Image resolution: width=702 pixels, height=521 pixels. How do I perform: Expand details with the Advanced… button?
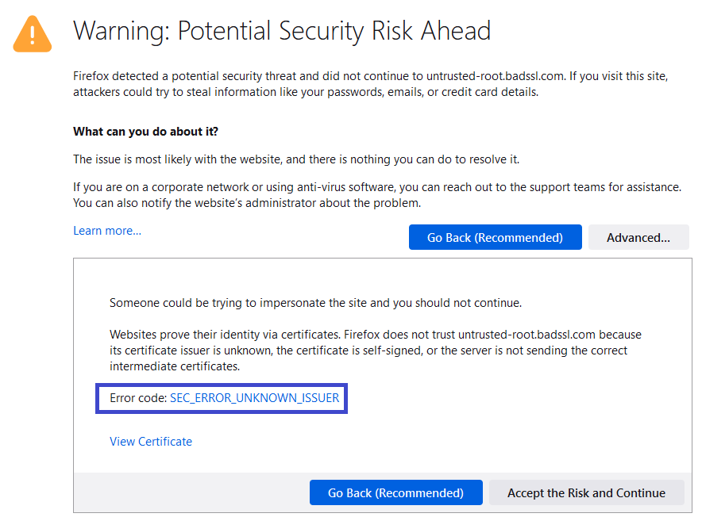(x=638, y=237)
